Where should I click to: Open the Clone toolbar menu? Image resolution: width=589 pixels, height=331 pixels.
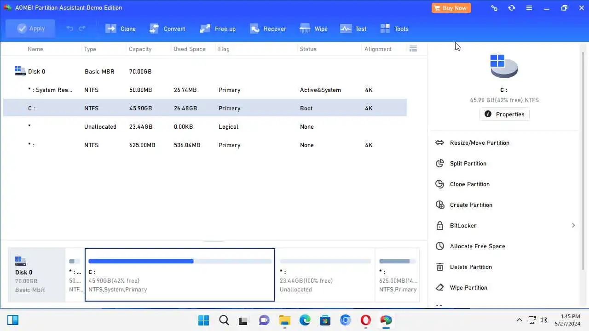coord(121,29)
